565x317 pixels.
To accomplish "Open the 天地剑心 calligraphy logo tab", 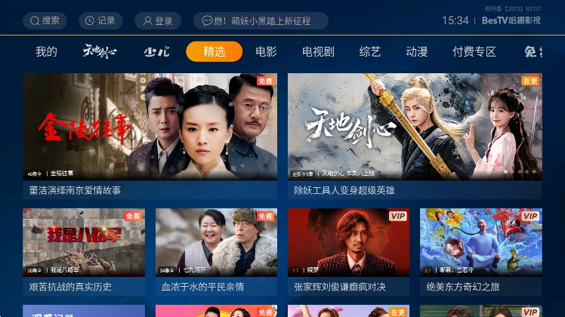I will (100, 51).
